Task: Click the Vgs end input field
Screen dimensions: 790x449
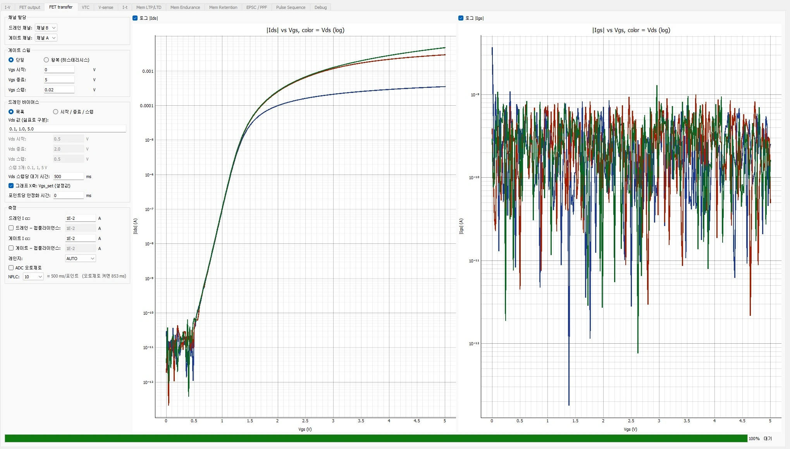Action: tap(59, 80)
